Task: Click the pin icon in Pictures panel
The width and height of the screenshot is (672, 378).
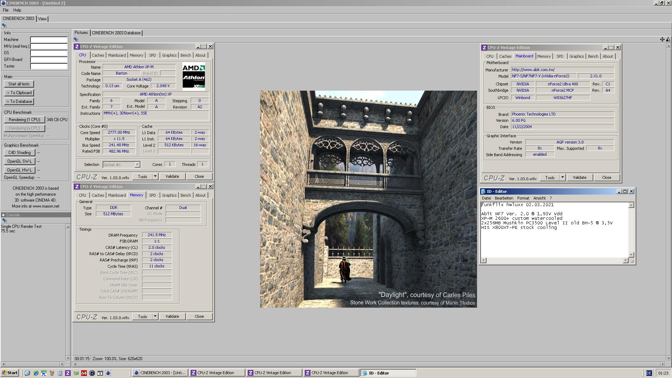Action: (76, 40)
